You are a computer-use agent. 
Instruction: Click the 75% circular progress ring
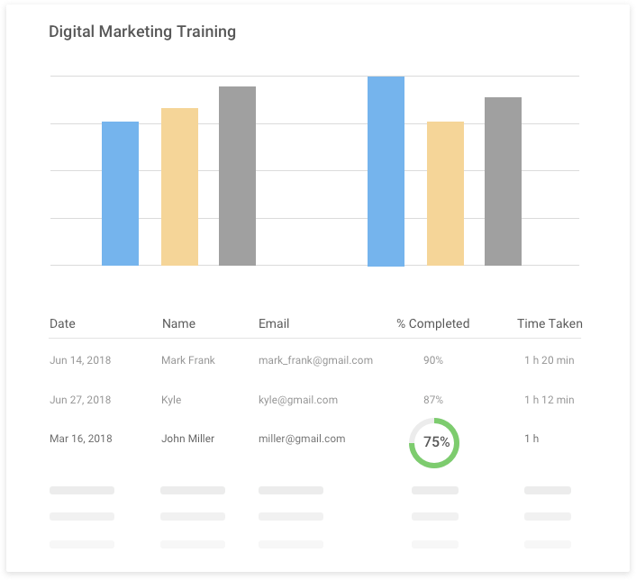434,442
